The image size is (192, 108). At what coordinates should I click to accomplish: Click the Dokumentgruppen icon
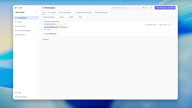(16, 30)
